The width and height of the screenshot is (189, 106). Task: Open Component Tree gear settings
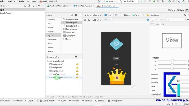(76, 57)
